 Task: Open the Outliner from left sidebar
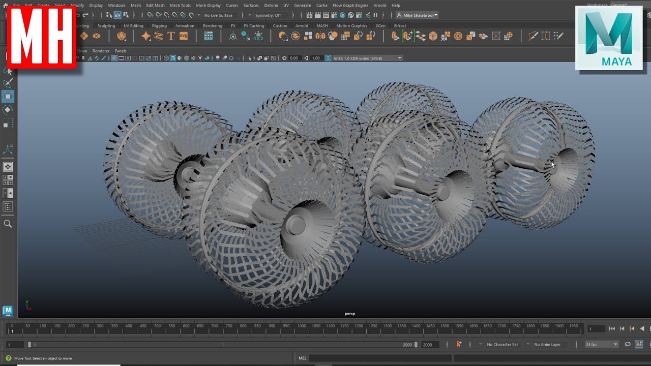8,206
